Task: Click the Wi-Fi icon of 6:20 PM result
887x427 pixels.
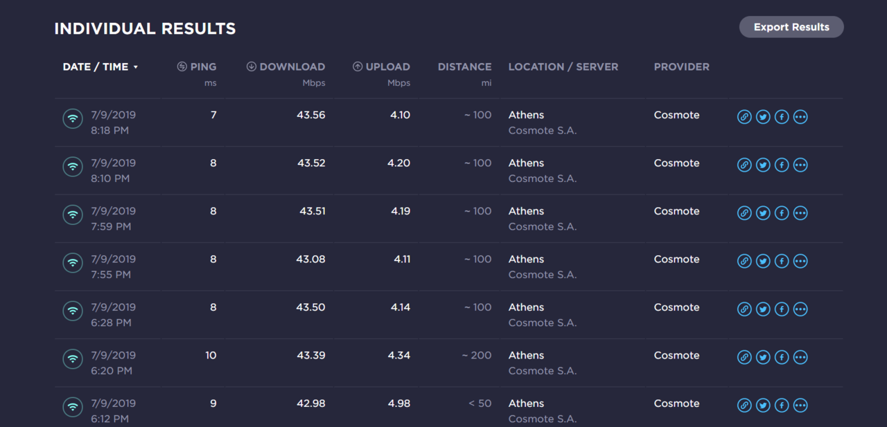Action: 73,358
